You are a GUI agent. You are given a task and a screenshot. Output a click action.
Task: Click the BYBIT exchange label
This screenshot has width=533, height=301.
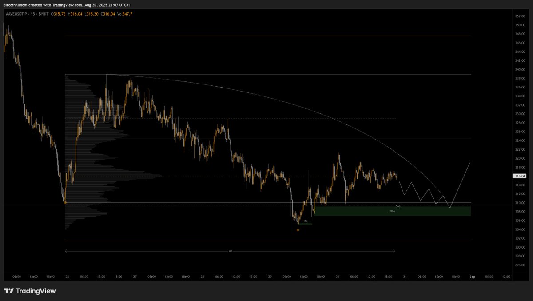pos(43,14)
